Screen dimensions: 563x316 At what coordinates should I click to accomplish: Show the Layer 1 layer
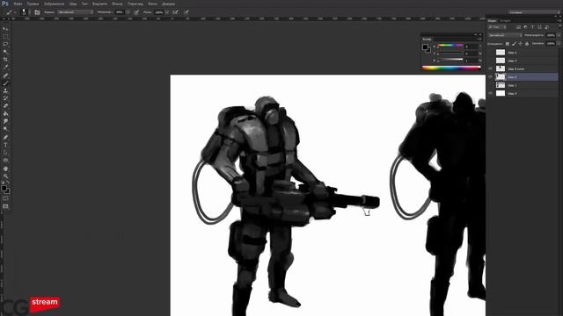click(x=491, y=85)
